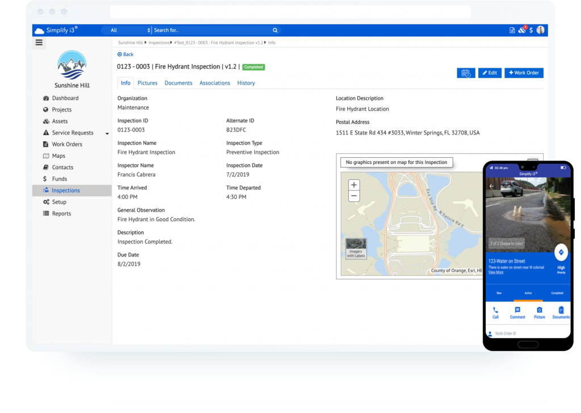This screenshot has height=413, width=581.
Task: Click the user profile avatar
Action: pyautogui.click(x=540, y=30)
